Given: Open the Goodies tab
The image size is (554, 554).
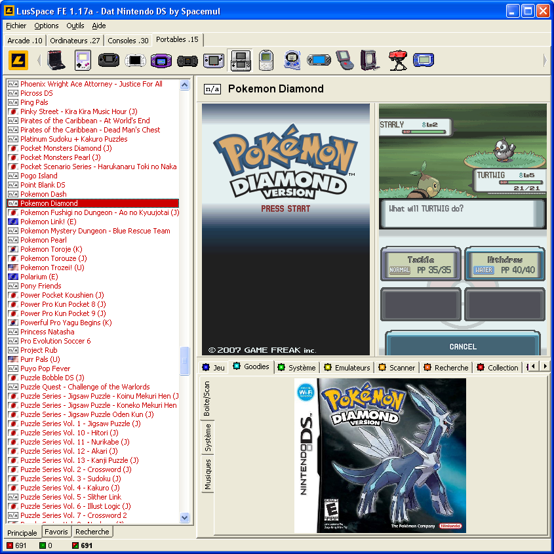Looking at the screenshot, I should (x=251, y=366).
